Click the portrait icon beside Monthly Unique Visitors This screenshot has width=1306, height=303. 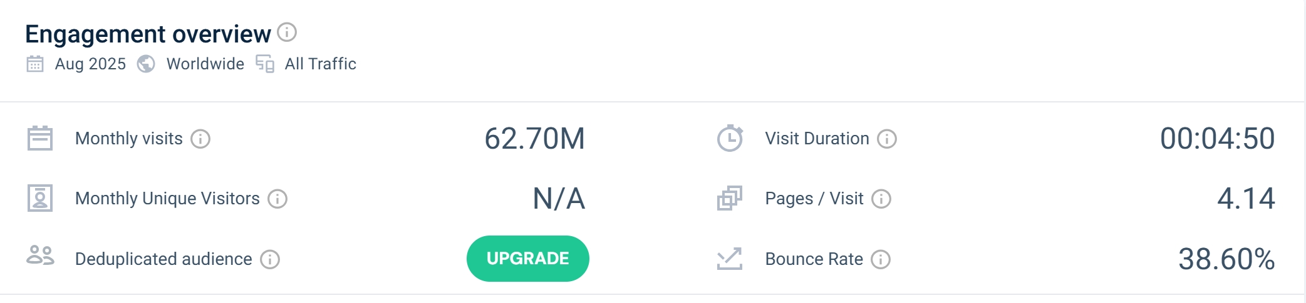(x=40, y=198)
